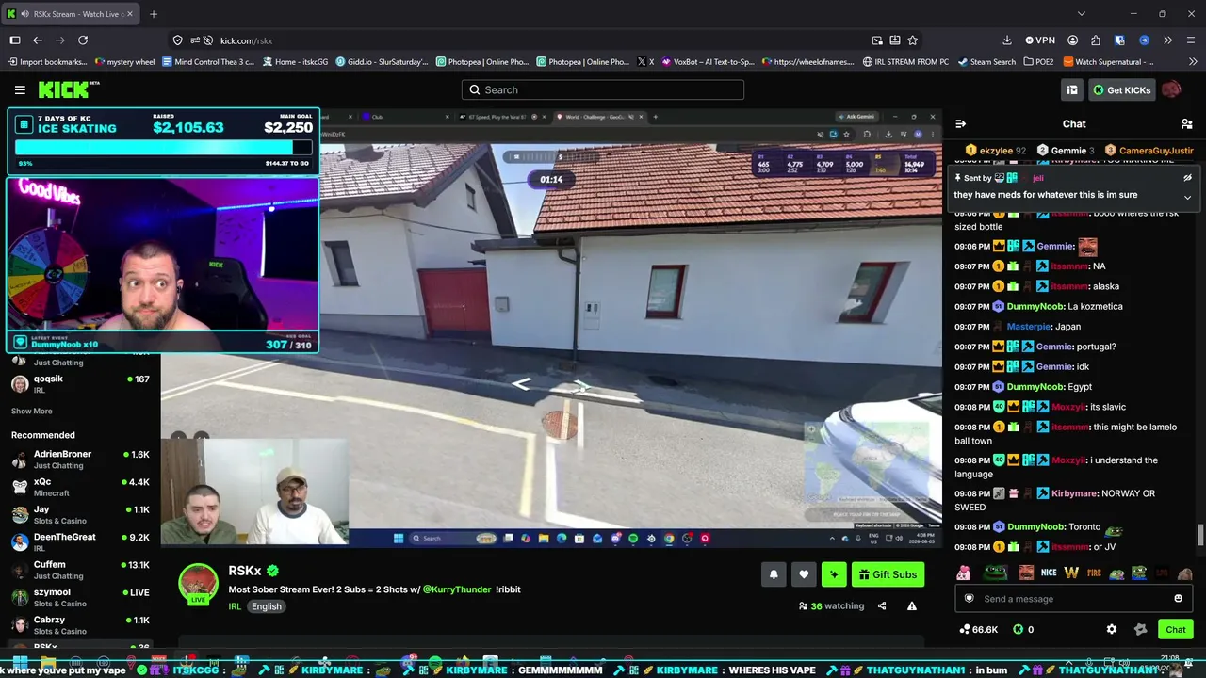Open the Jay Slots & Casino channel
1206x678 pixels.
tap(80, 515)
